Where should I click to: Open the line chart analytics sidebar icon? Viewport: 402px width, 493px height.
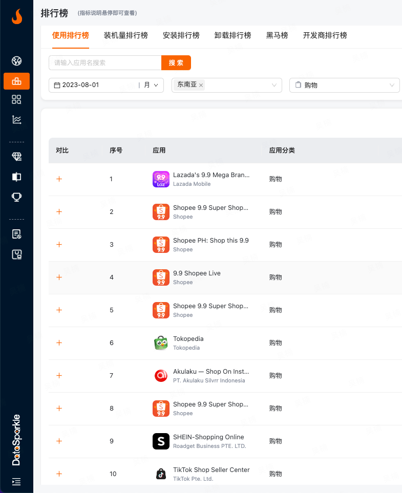tap(17, 119)
